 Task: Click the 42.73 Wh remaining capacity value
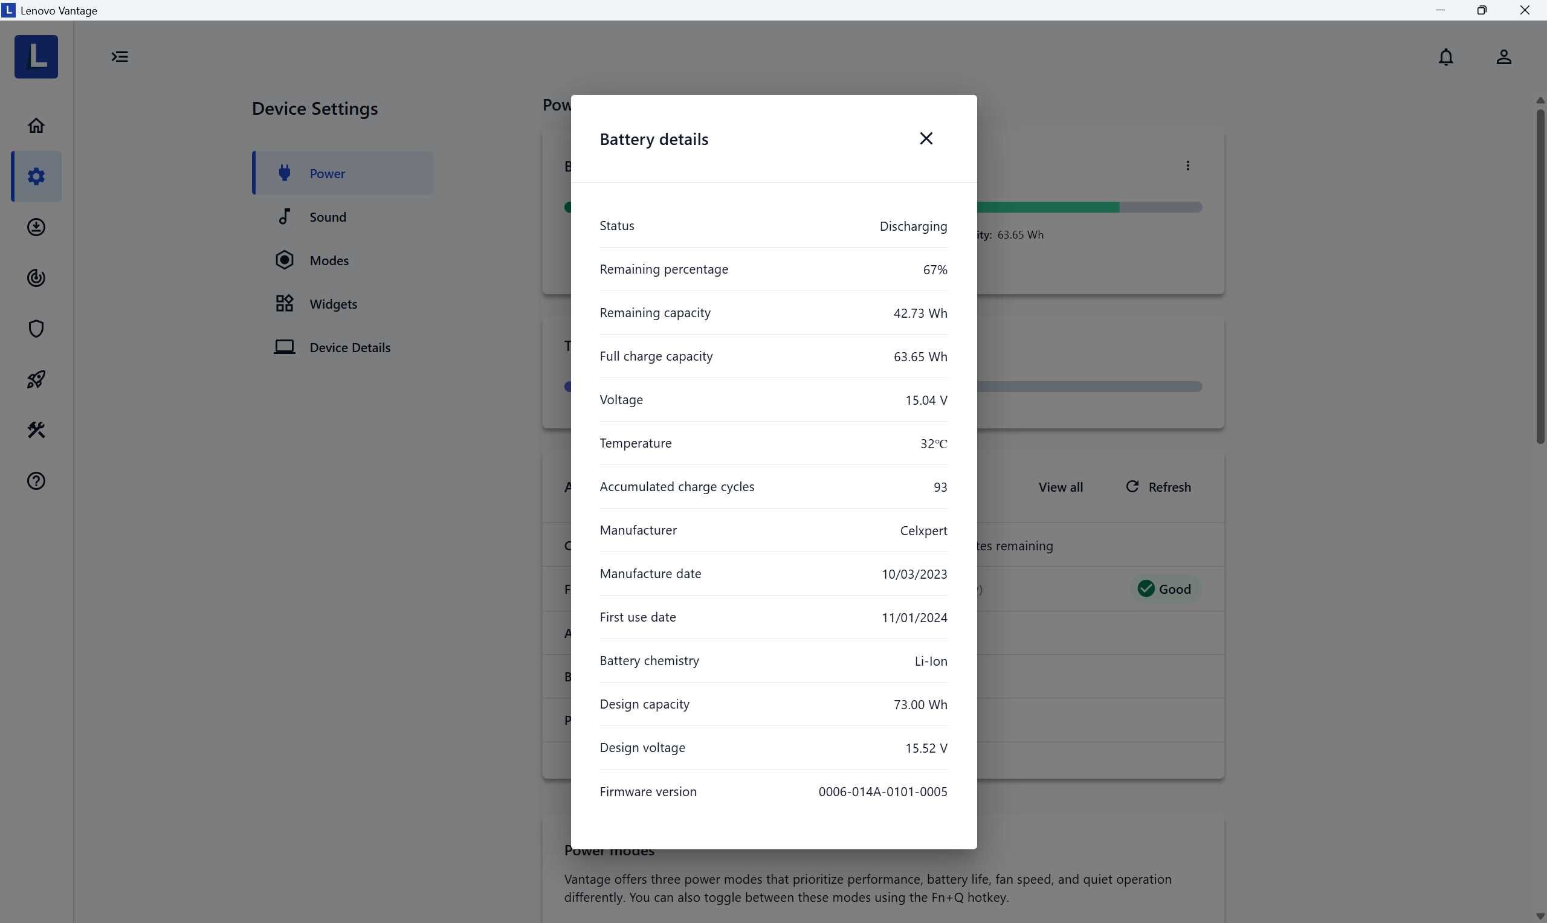920,313
